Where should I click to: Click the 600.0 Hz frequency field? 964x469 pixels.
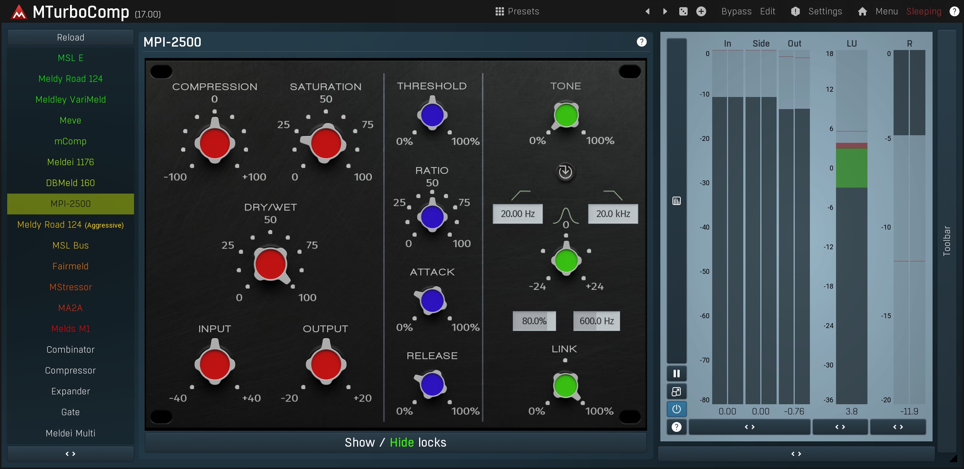(596, 321)
